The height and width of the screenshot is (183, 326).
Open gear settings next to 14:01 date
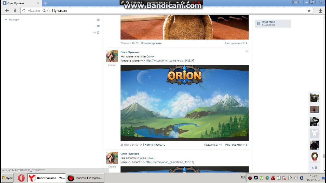(x=141, y=145)
